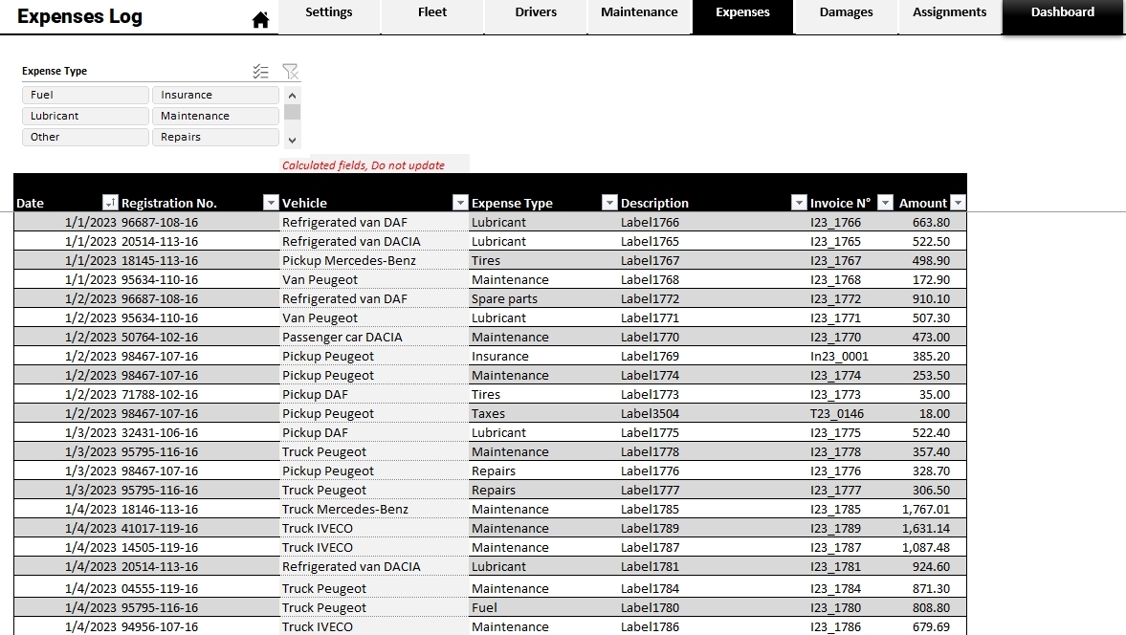Click the Home icon beside Expenses Log
1126x635 pixels.
click(x=260, y=20)
